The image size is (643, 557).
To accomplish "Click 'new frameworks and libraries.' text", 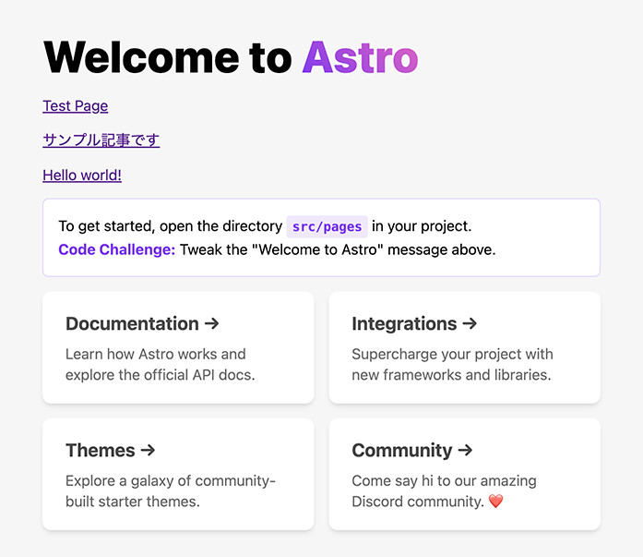I will pyautogui.click(x=451, y=375).
